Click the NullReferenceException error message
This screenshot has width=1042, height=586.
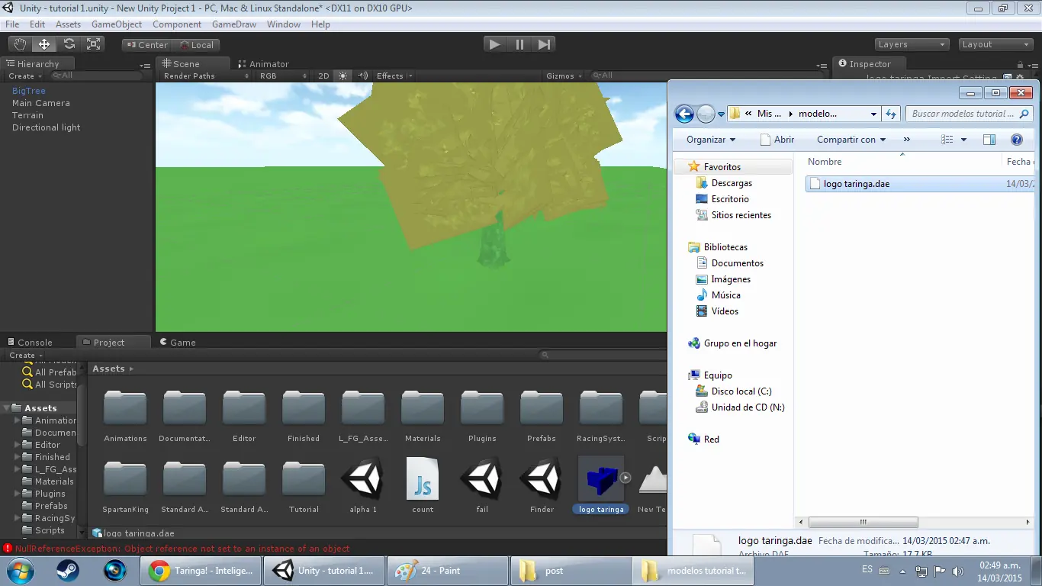[182, 549]
